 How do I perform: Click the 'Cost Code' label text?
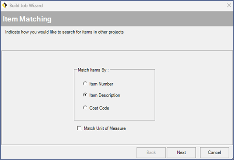tap(99, 108)
